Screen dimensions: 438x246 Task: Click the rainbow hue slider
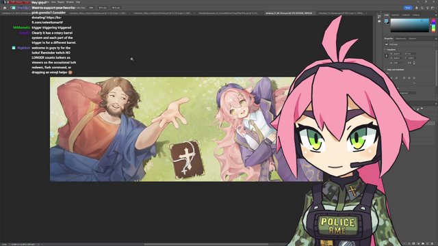[433, 25]
